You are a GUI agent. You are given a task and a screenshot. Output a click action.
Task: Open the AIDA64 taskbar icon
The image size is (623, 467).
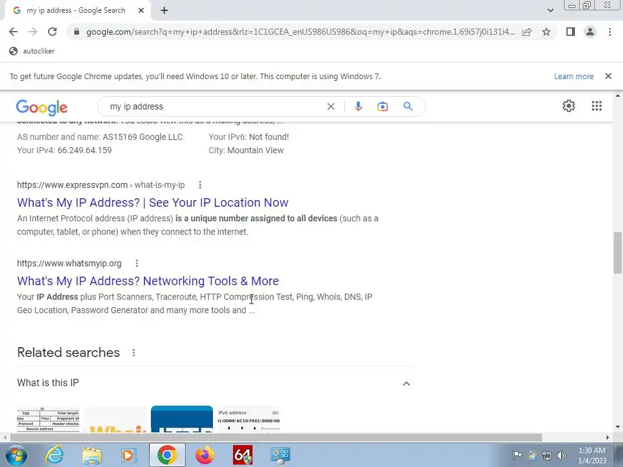click(x=243, y=455)
